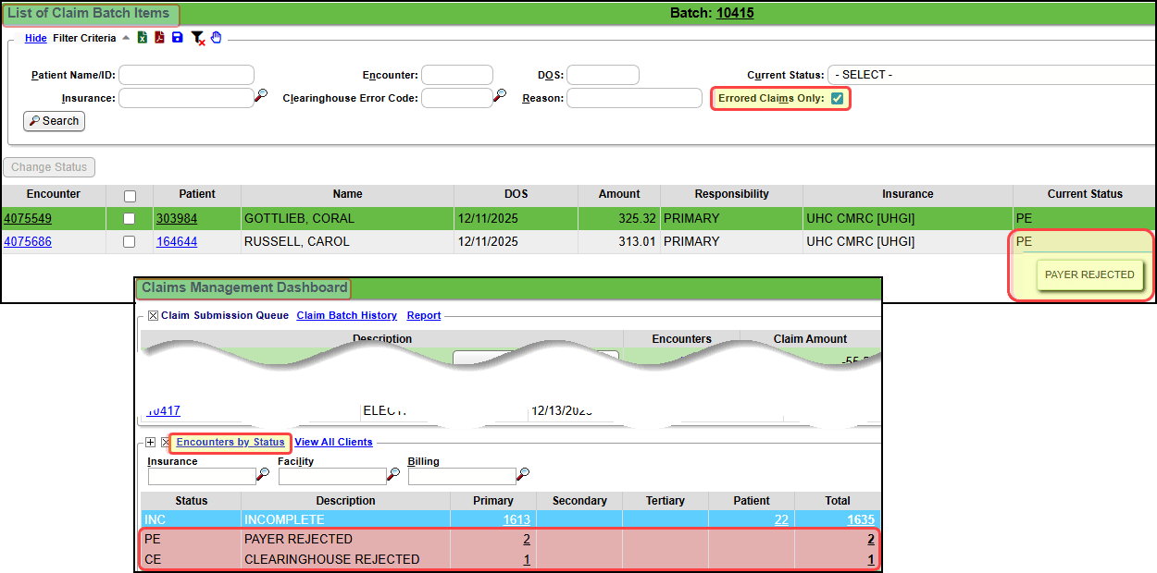
Task: Expand Encounters by Status plus box
Action: pyautogui.click(x=151, y=443)
